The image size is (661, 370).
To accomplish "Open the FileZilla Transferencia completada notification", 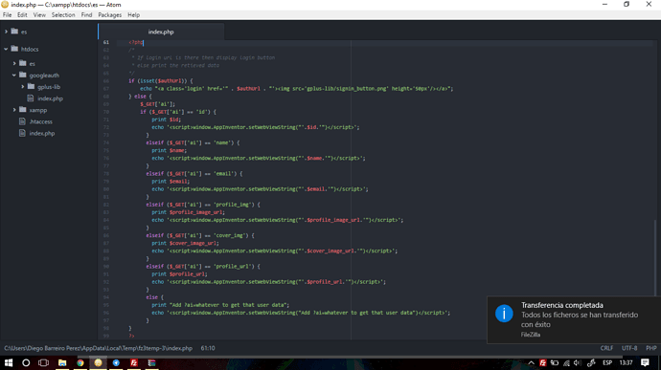I will tap(574, 320).
